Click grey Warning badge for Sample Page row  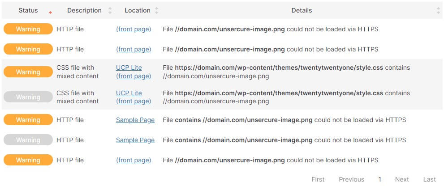(28, 140)
